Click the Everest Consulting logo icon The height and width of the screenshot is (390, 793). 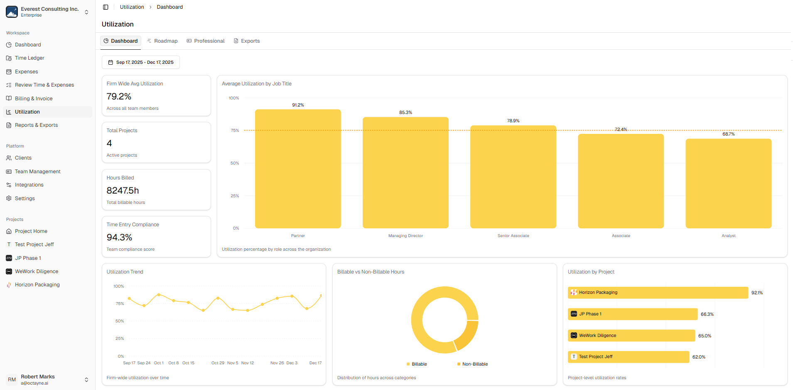pos(12,12)
